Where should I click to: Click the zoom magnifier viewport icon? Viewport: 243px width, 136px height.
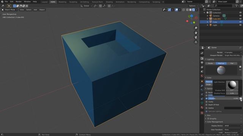196,28
